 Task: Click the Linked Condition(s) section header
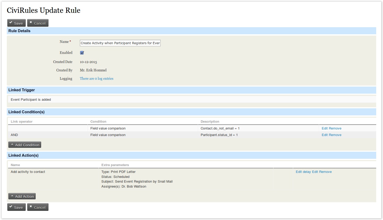coord(26,112)
